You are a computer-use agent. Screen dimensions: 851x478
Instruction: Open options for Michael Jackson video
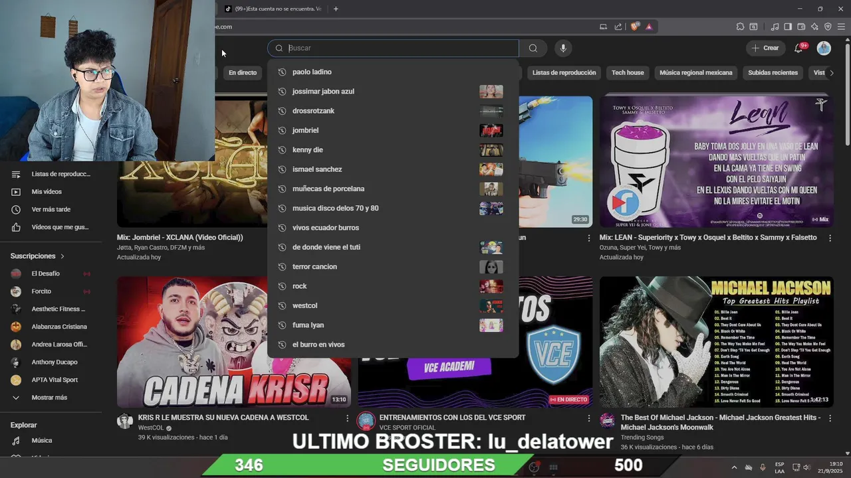pos(830,418)
